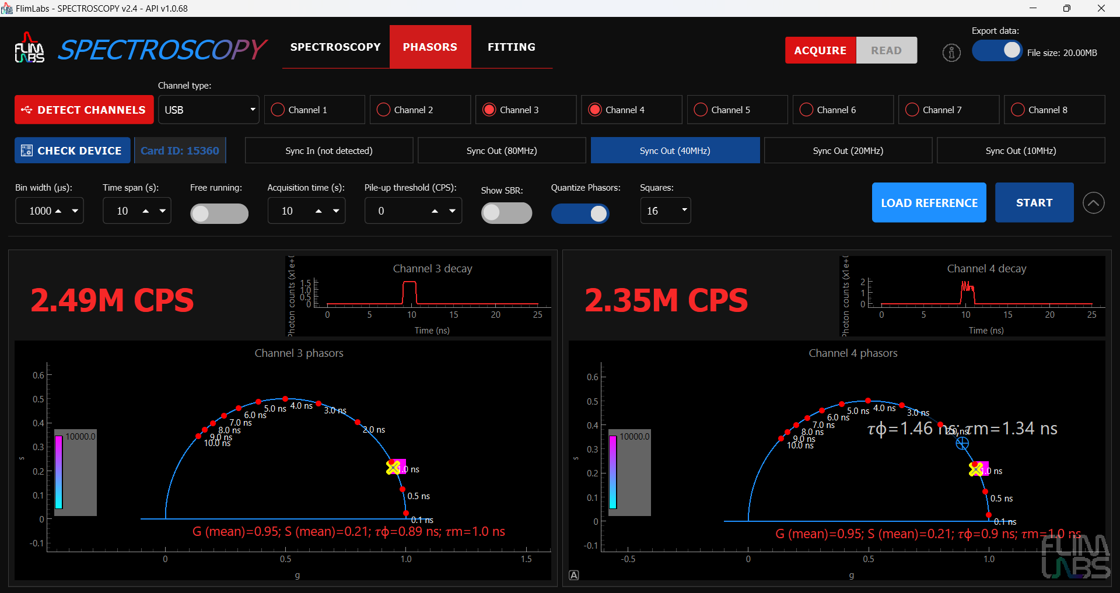This screenshot has height=593, width=1120.
Task: Click the File size: 20.00MB label
Action: click(x=1062, y=52)
